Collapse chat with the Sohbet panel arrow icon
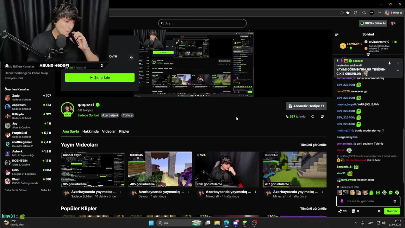 [336, 34]
